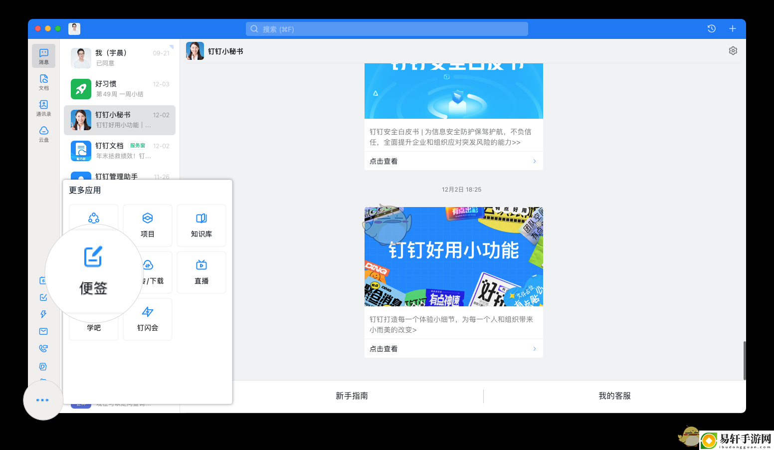
Task: Open the 我的客服 bottom menu
Action: coord(614,396)
